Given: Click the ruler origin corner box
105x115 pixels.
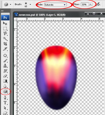Looking at the screenshot, I should coord(16,19).
